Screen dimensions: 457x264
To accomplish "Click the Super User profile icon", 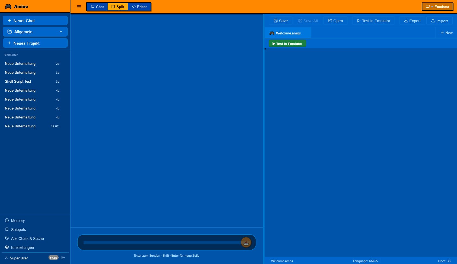I will (x=6, y=257).
